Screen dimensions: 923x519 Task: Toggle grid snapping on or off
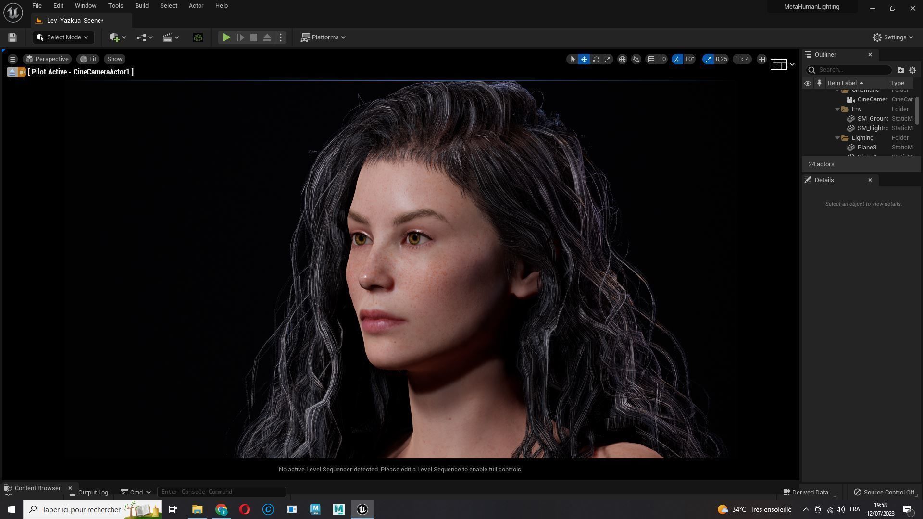click(x=651, y=59)
